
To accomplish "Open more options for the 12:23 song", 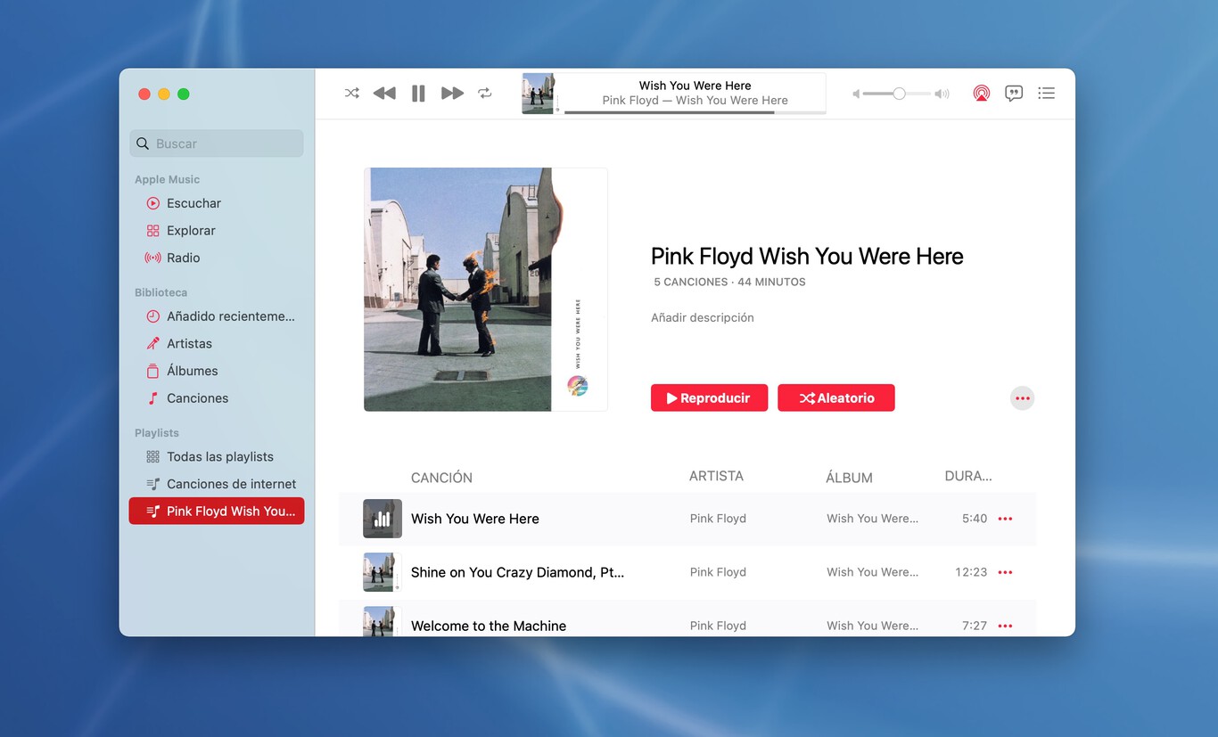I will pos(1006,572).
